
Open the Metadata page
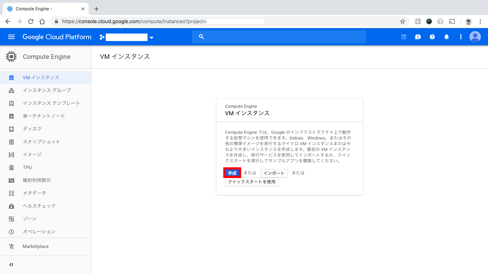(x=35, y=193)
